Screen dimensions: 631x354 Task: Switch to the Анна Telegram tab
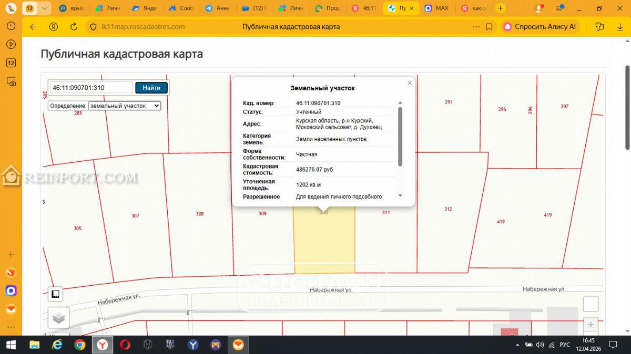coord(218,8)
